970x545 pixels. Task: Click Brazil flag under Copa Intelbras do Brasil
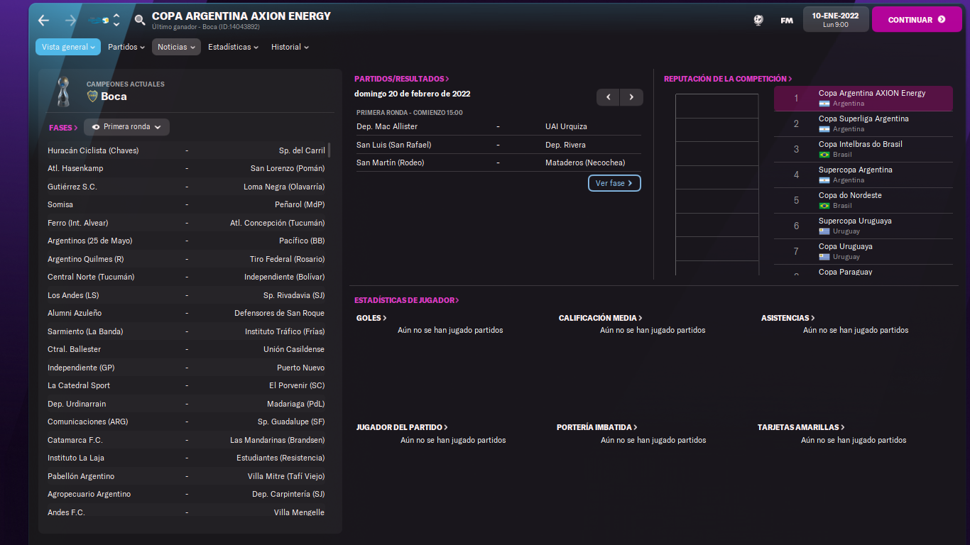[824, 155]
